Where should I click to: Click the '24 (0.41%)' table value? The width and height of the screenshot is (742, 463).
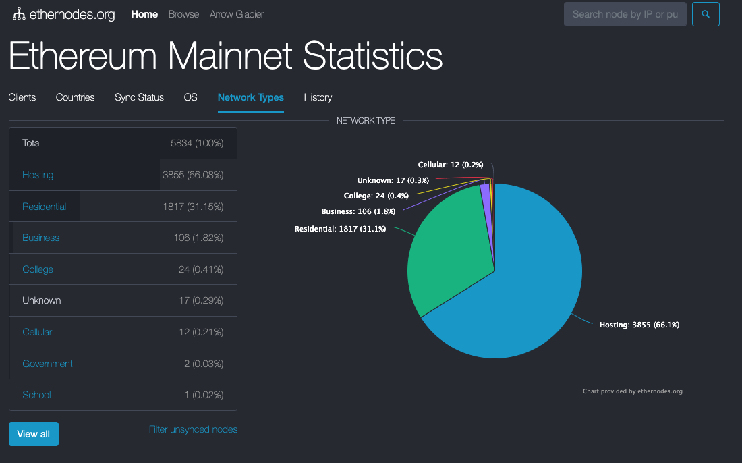201,269
